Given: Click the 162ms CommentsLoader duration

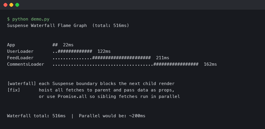Looking at the screenshot, I should coord(210,64).
